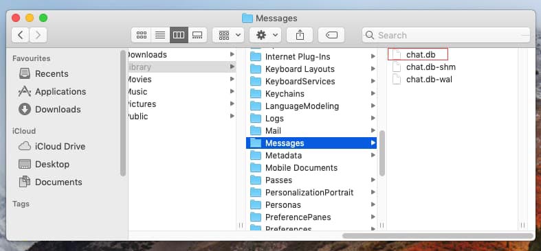This screenshot has width=541, height=251.
Task: Click the Passes folder icon
Action: click(256, 180)
